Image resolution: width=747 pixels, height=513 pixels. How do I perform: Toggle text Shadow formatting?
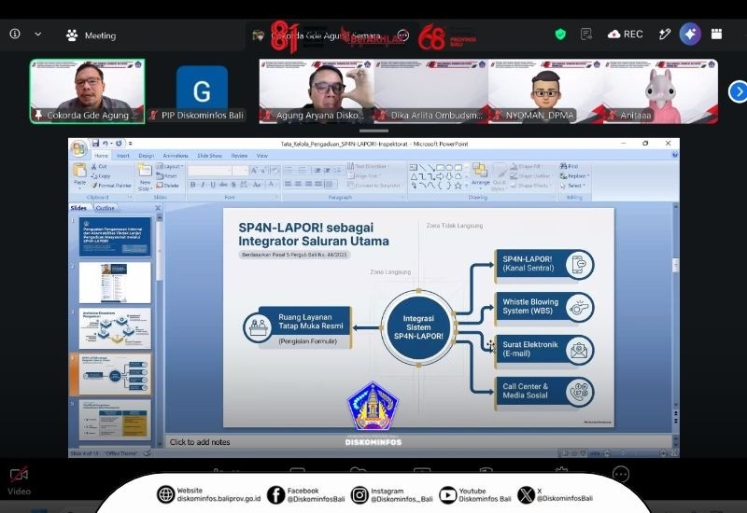(233, 185)
